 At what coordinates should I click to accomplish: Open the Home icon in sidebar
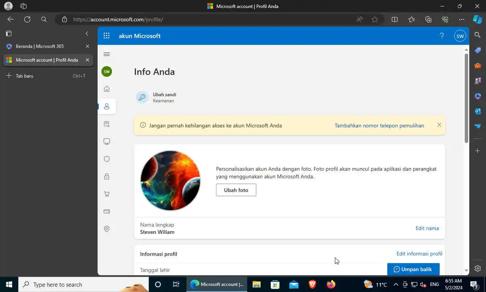pos(107,89)
